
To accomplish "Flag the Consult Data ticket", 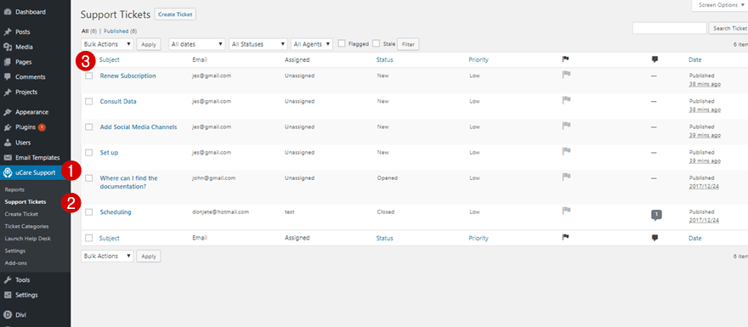I will click(x=566, y=100).
